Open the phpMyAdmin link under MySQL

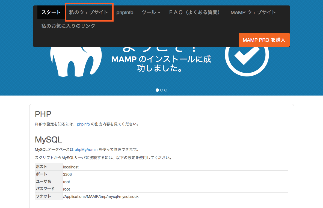86,150
